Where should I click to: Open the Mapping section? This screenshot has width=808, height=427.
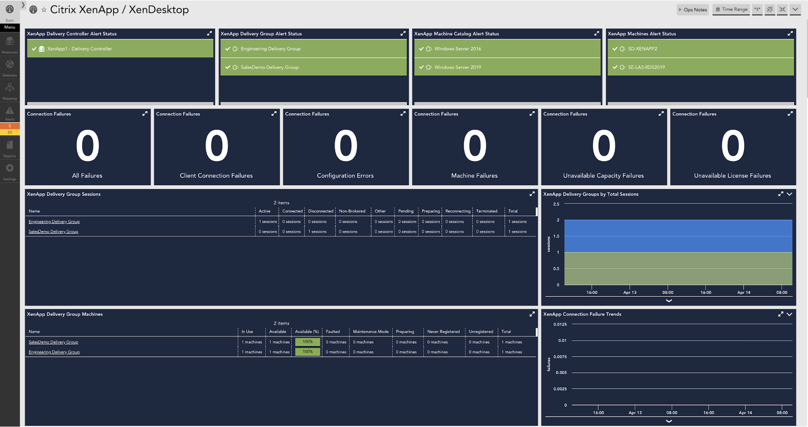pos(10,91)
